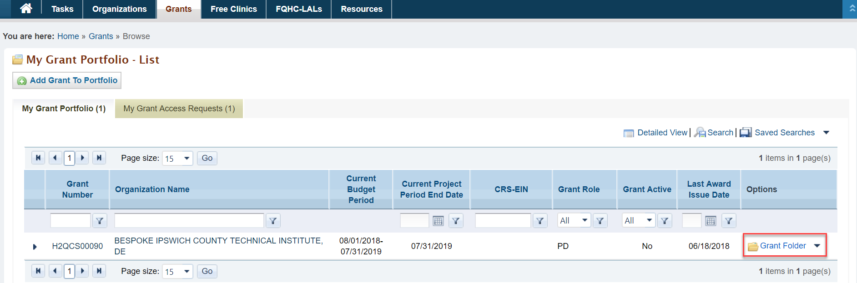The image size is (857, 283).
Task: Open the Saved Searches dropdown arrow
Action: 826,133
